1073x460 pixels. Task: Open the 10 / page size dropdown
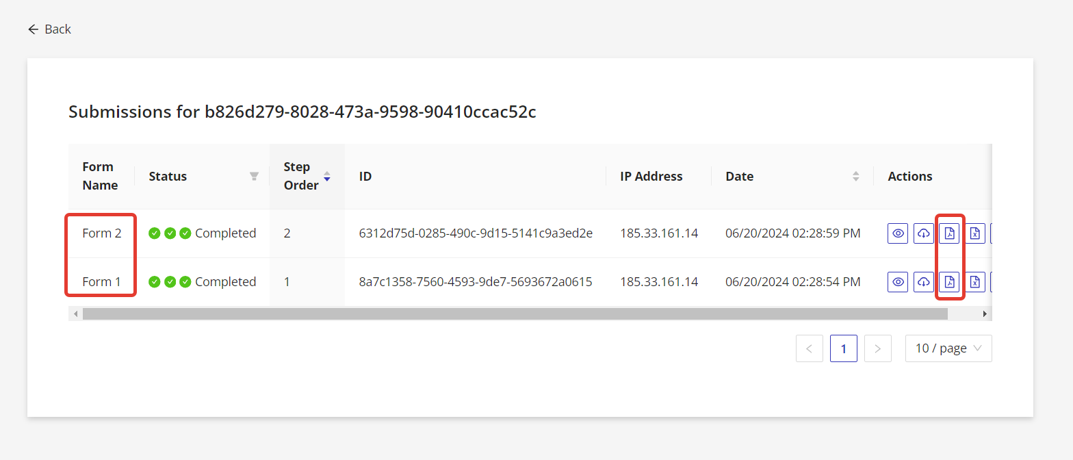(948, 348)
